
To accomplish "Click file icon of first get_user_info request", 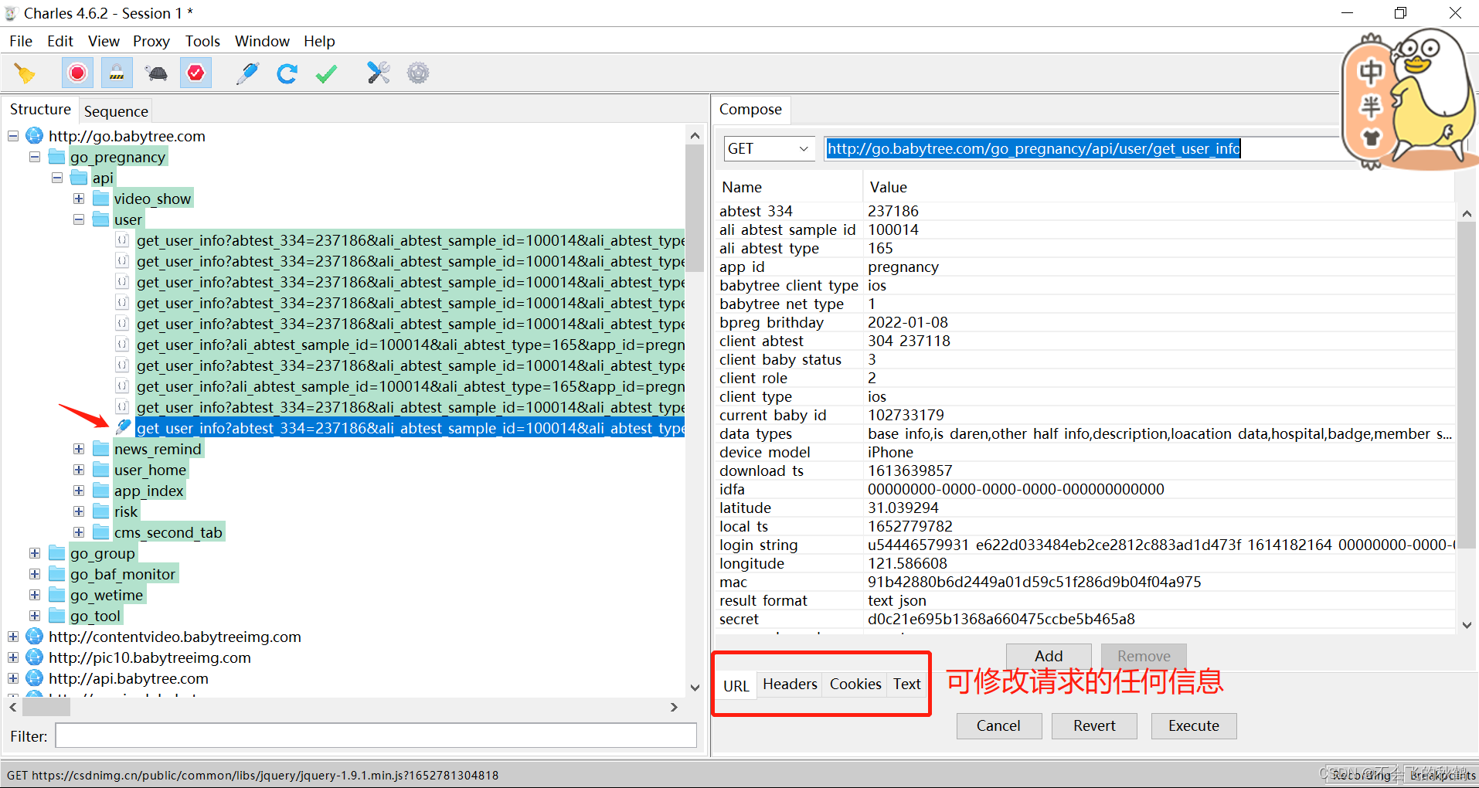I will pyautogui.click(x=122, y=240).
